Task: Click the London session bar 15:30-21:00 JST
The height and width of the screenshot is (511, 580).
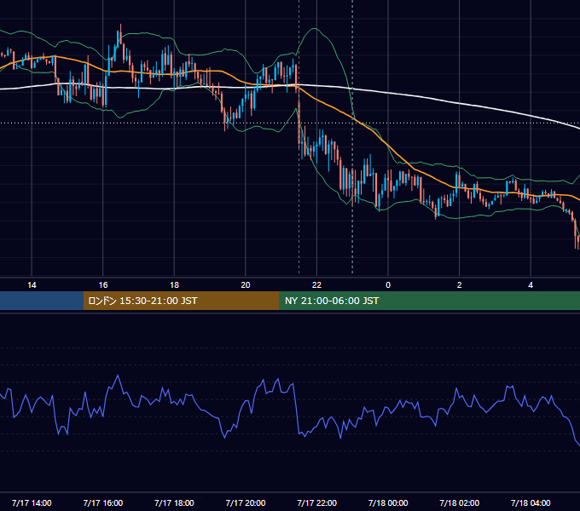Action: click(x=181, y=301)
